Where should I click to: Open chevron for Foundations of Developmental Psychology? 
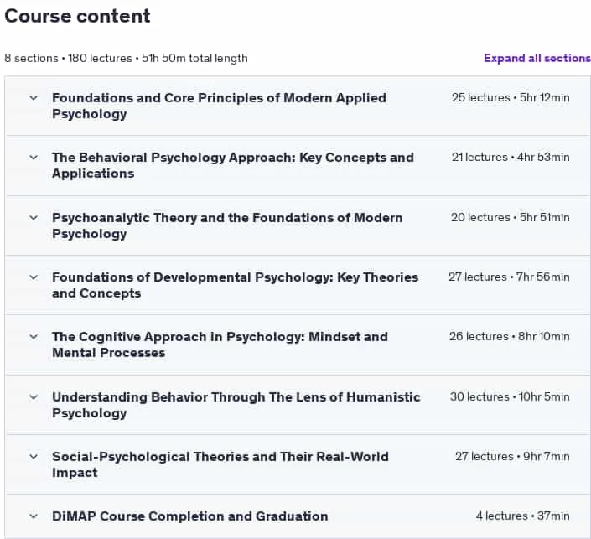click(x=34, y=277)
